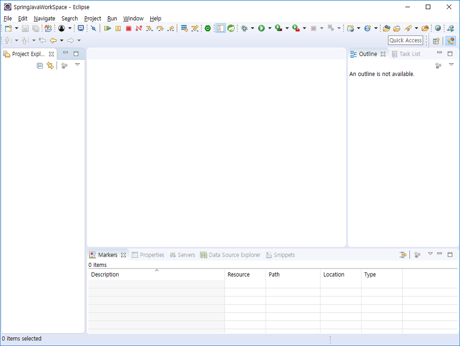The image size is (460, 346).
Task: Open the Project menu
Action: (93, 18)
